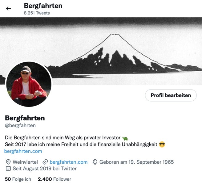The image size is (202, 193).
Task: Open the round profile photo
Action: 29,84
